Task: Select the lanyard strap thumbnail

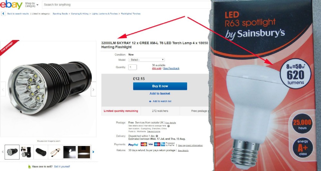Action: click(x=55, y=152)
